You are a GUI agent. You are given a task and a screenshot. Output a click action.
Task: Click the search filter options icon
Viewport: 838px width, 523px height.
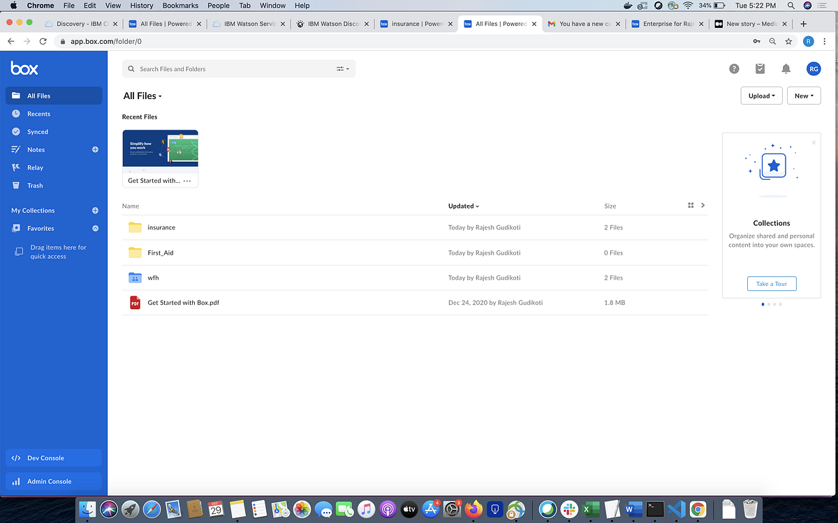tap(342, 69)
